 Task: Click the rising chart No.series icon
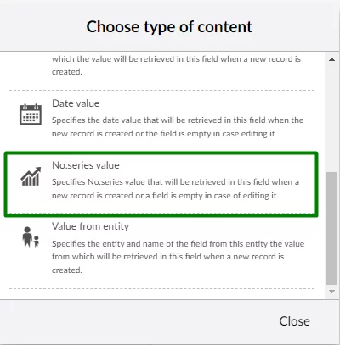pyautogui.click(x=31, y=176)
